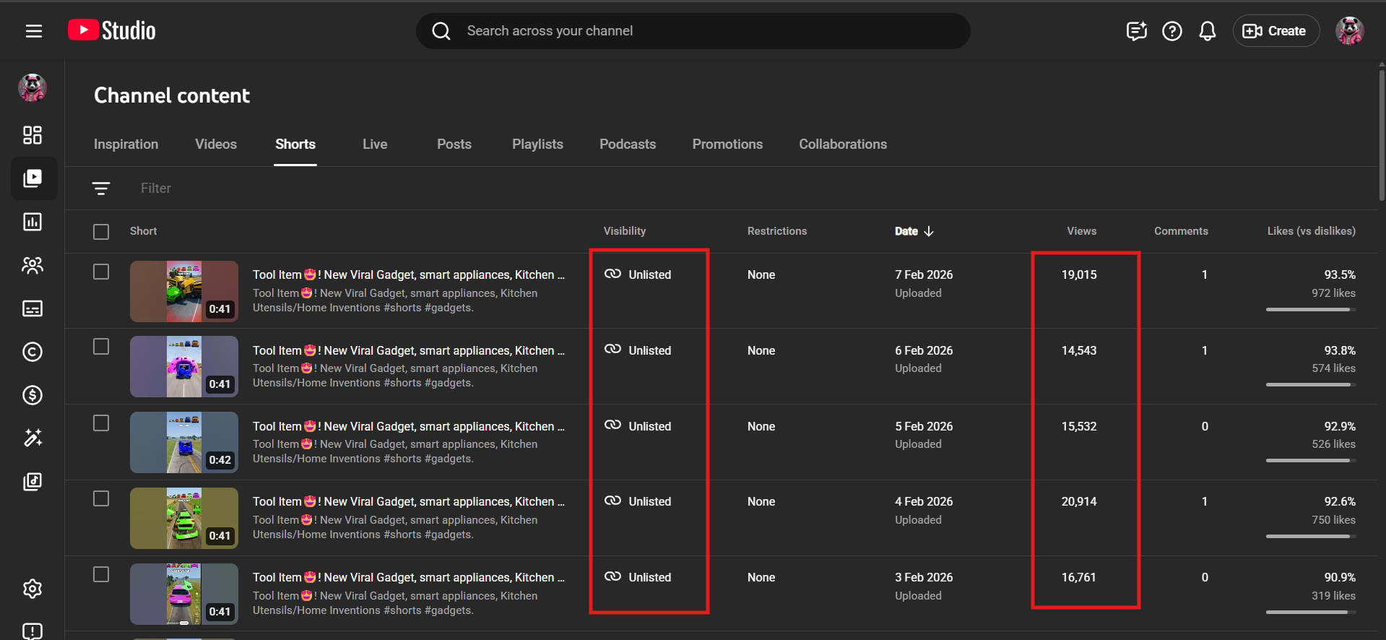1386x640 pixels.
Task: Open Settings gear in sidebar
Action: 33,589
